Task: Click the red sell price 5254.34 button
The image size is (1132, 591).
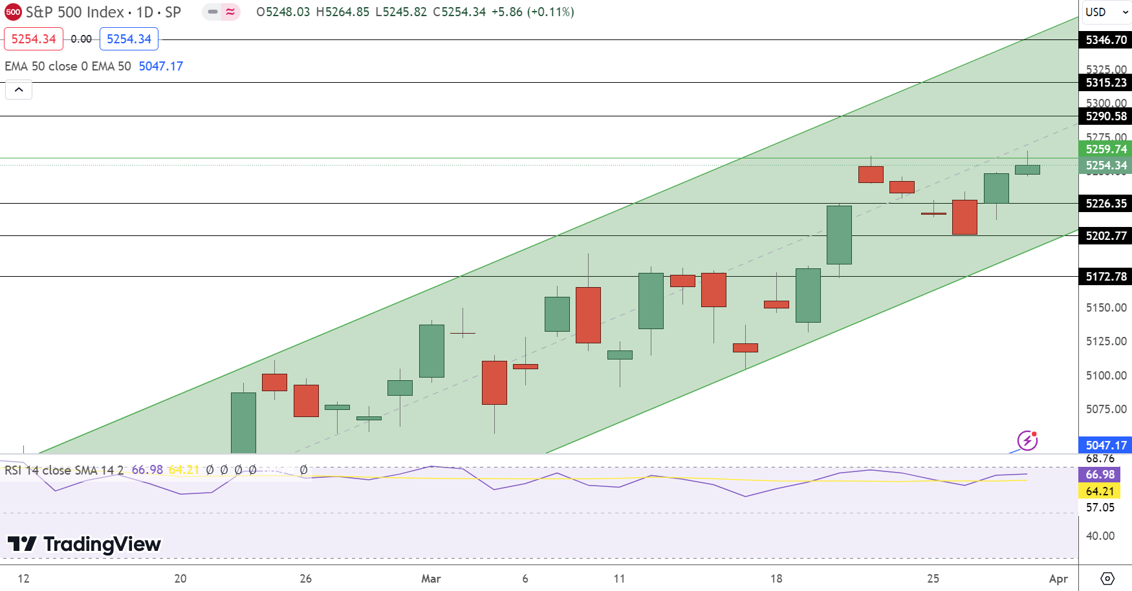Action: click(34, 39)
